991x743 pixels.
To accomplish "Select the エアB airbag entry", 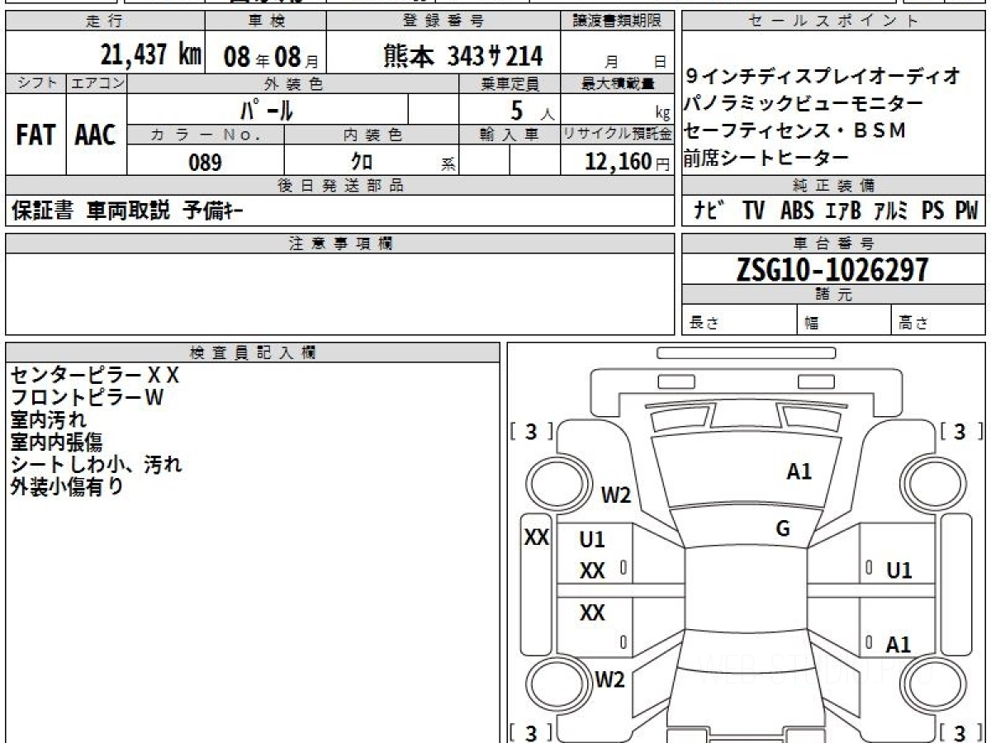I will click(x=843, y=211).
